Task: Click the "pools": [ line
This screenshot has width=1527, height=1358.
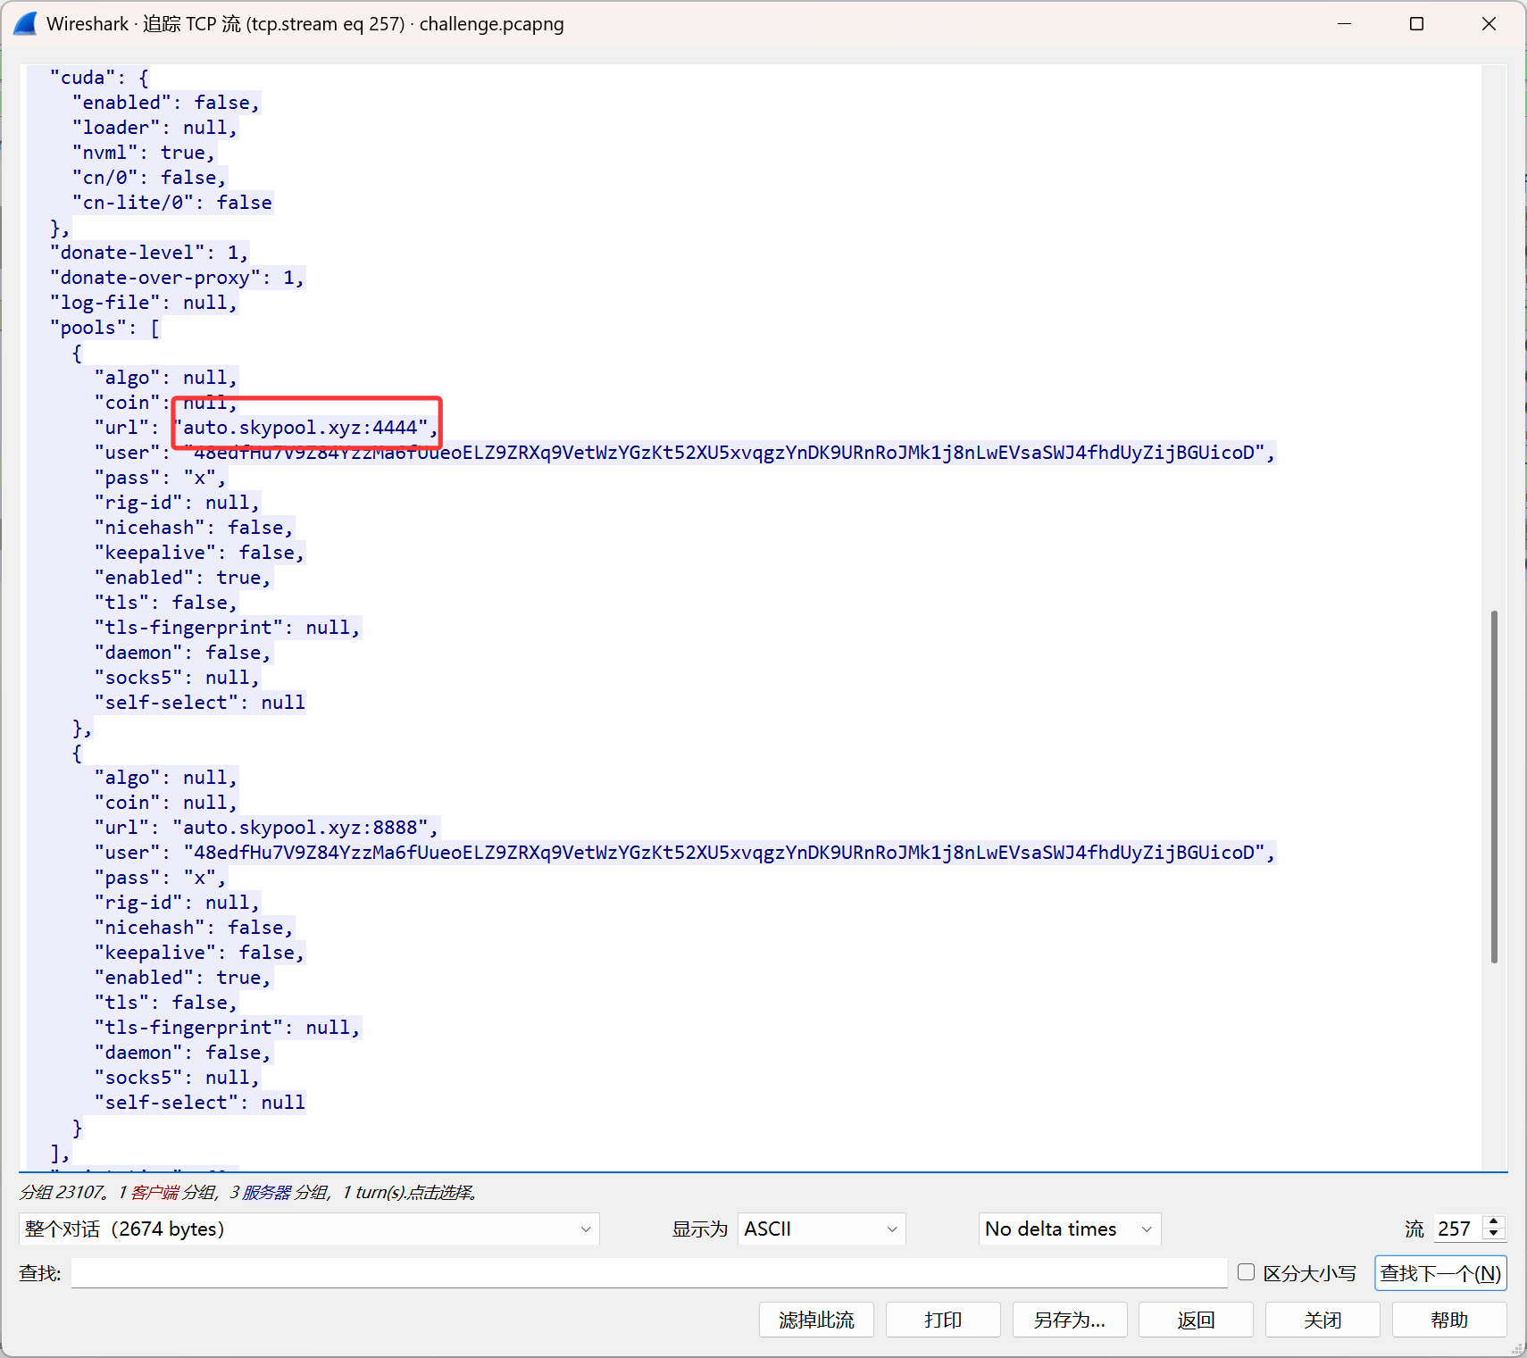Action: click(104, 328)
